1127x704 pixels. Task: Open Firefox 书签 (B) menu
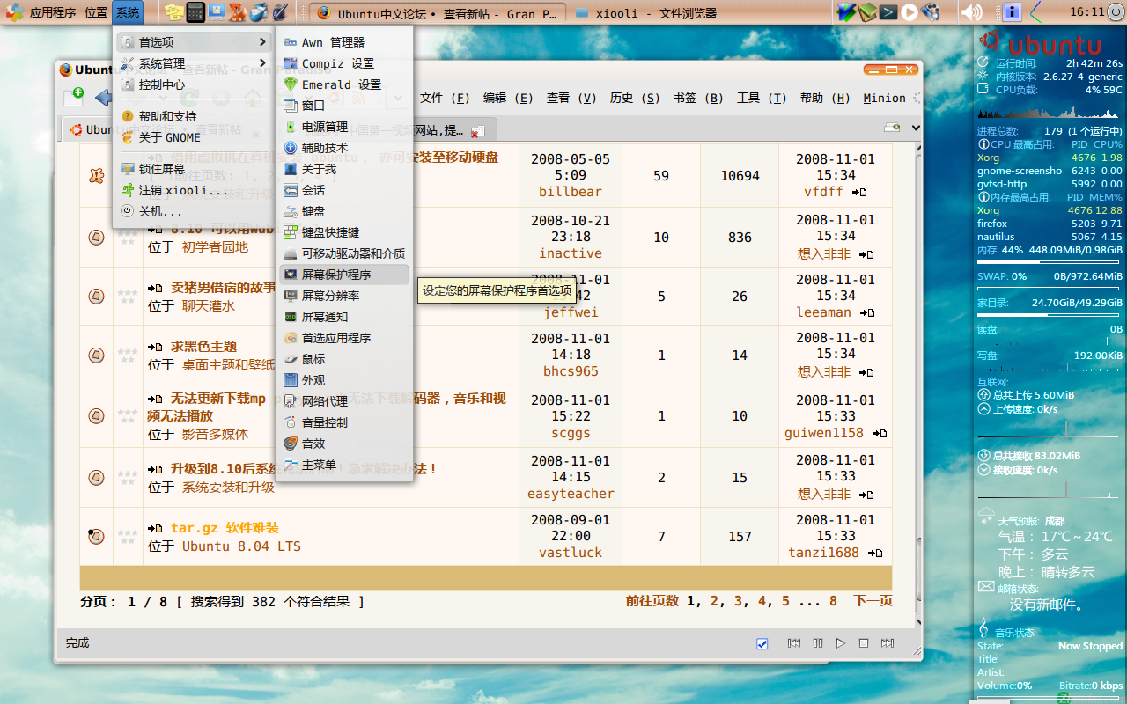point(698,98)
